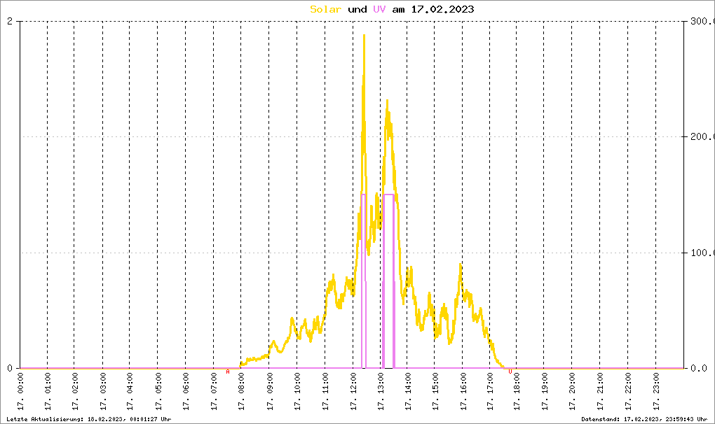The image size is (715, 424).
Task: Click the time label '17. 17:00'
Action: coord(490,392)
